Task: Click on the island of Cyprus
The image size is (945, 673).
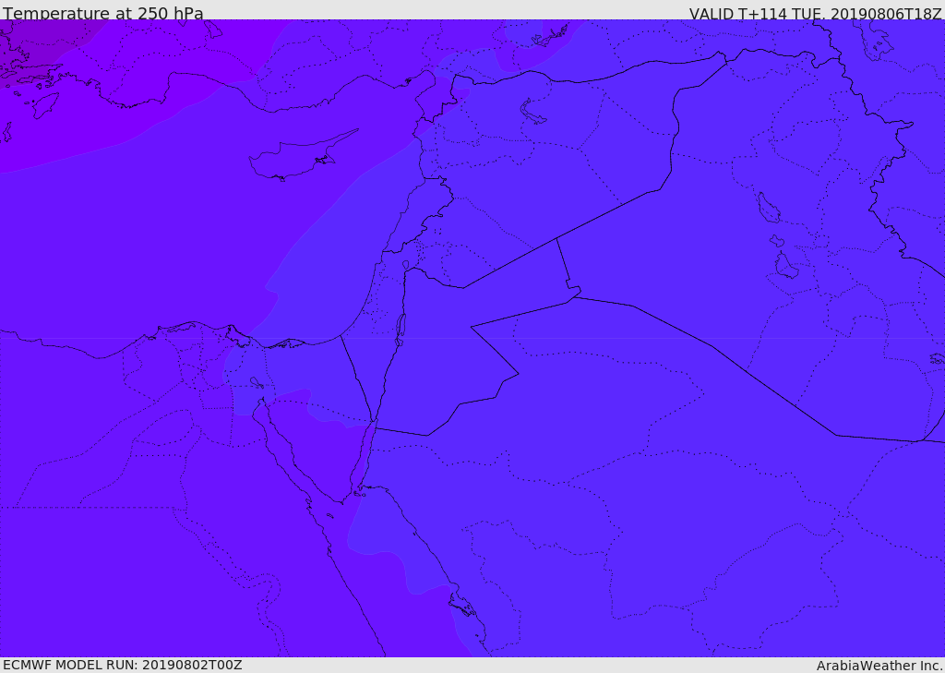Action: pyautogui.click(x=295, y=159)
